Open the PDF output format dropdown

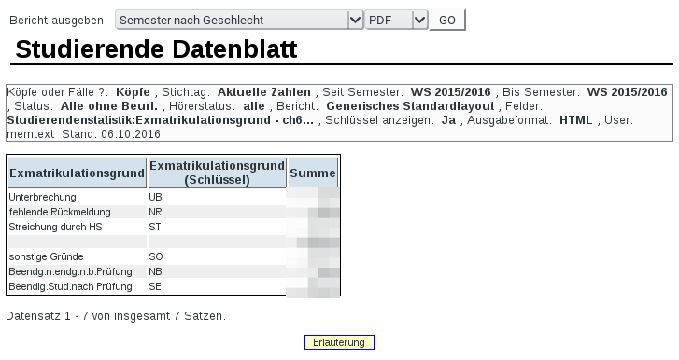396,20
